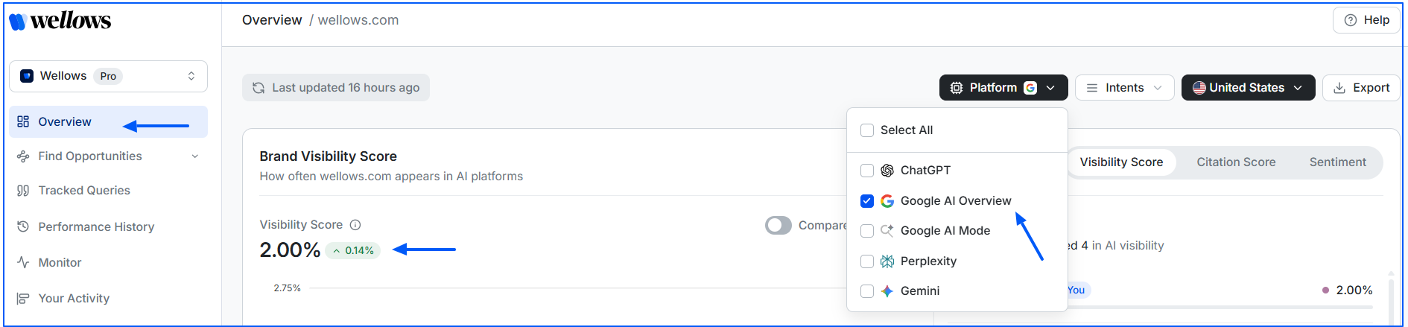Switch to the Sentiment tab
1408x327 pixels.
[x=1337, y=162]
